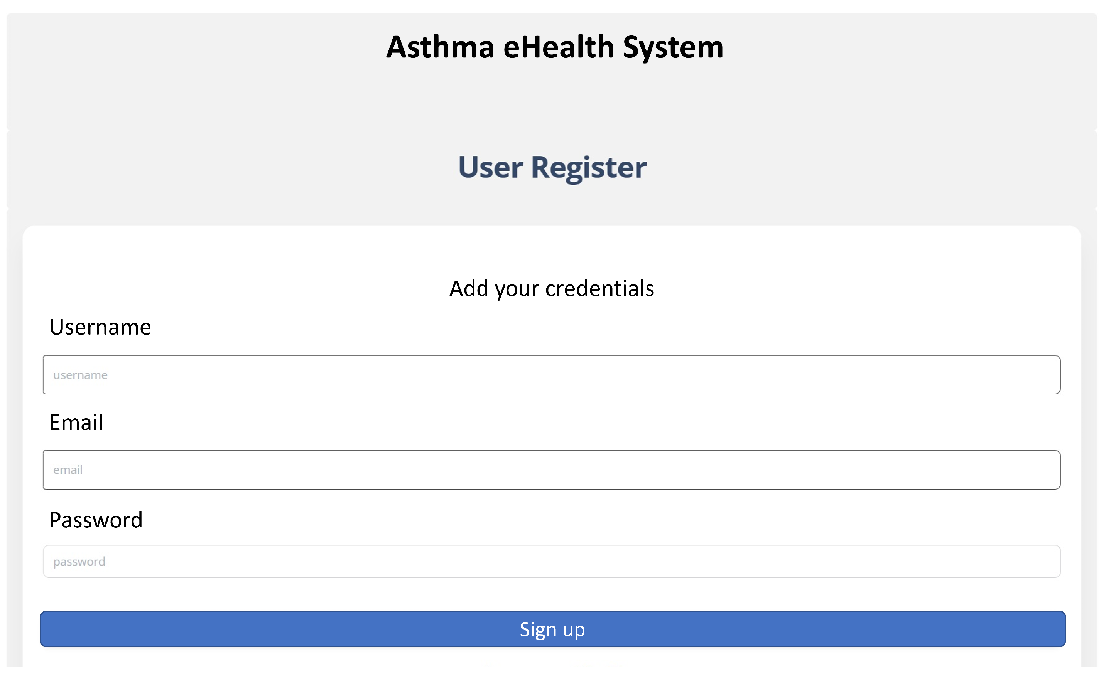This screenshot has height=680, width=1111.
Task: Click the gray "username" placeholder text
Action: 80,375
